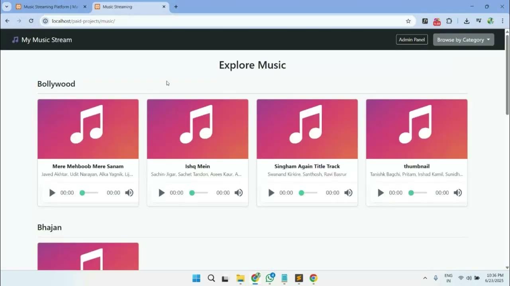Open clock showing 10:36 PM

click(x=494, y=278)
